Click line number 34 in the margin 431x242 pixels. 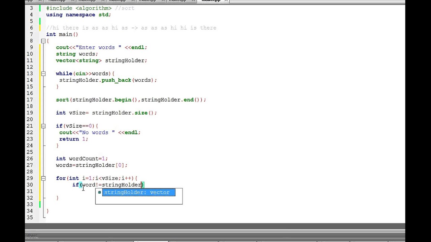point(29,211)
